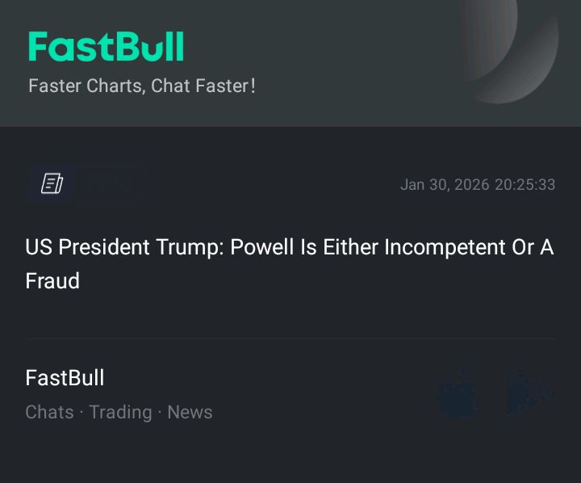Click the 20:25:33 time stamp
Image resolution: width=581 pixels, height=483 pixels.
[x=525, y=185]
